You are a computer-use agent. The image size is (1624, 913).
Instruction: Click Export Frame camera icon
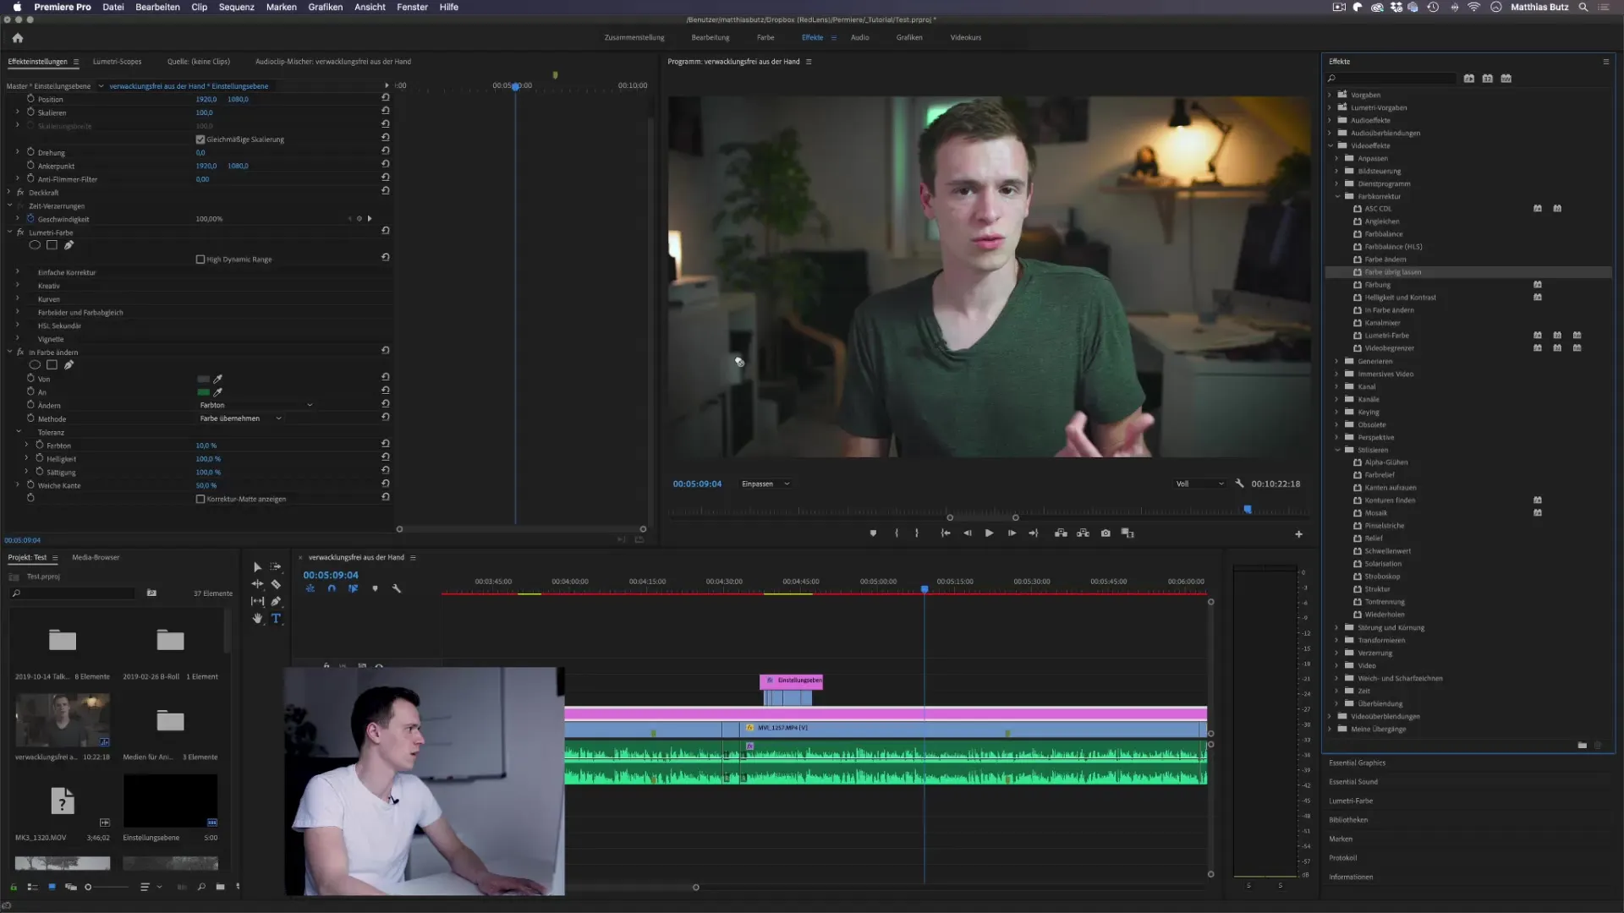tap(1106, 533)
